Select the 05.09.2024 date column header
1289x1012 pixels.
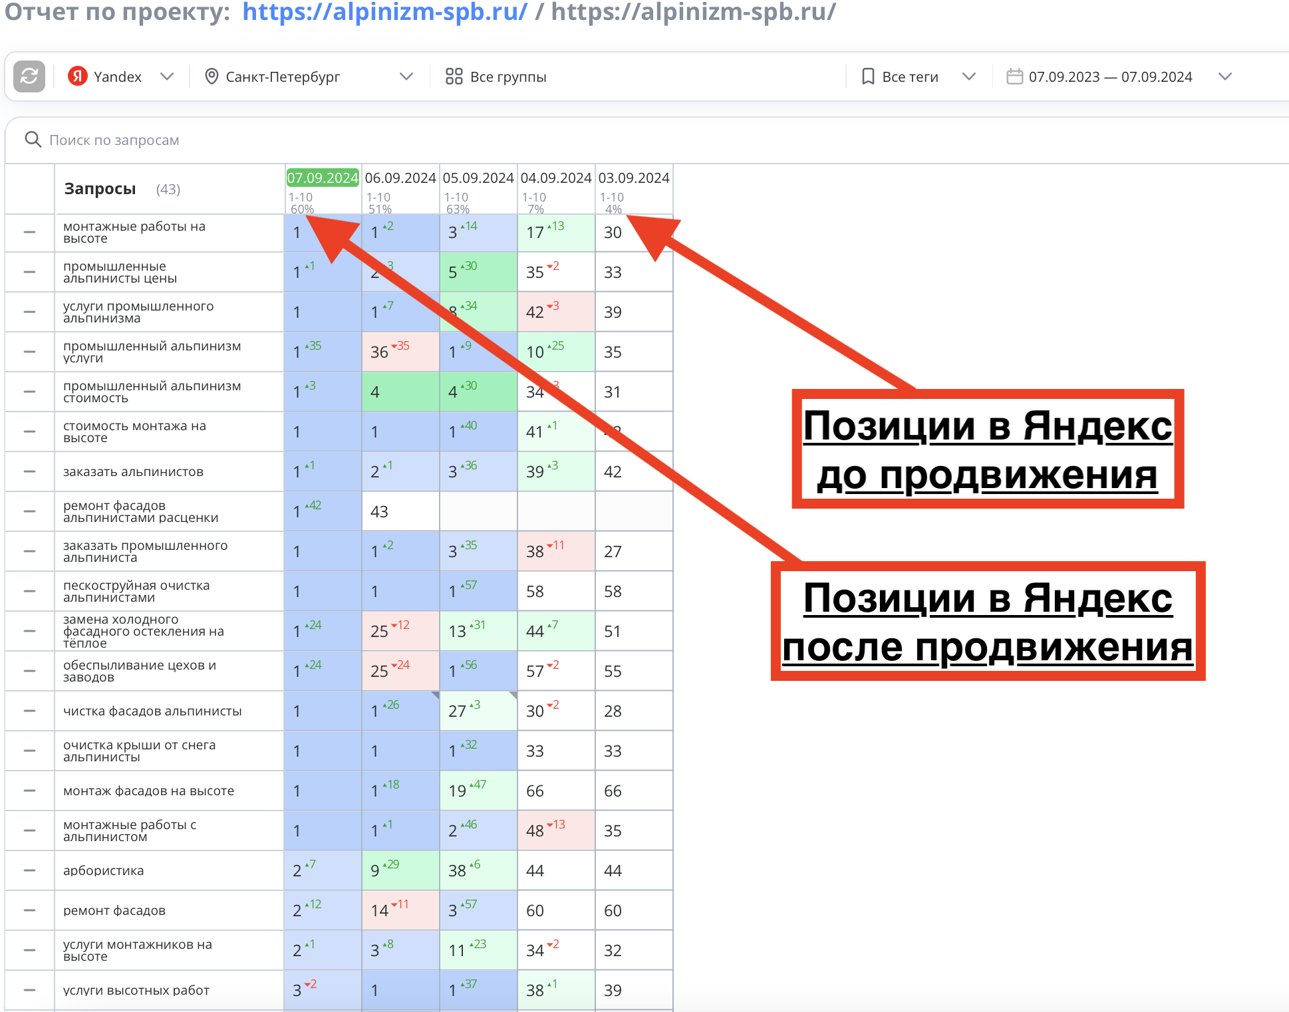[478, 178]
